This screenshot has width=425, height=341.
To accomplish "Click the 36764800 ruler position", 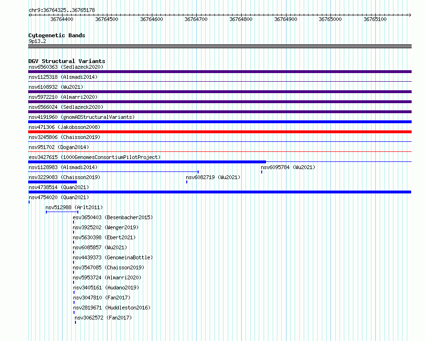I will 241,19.
